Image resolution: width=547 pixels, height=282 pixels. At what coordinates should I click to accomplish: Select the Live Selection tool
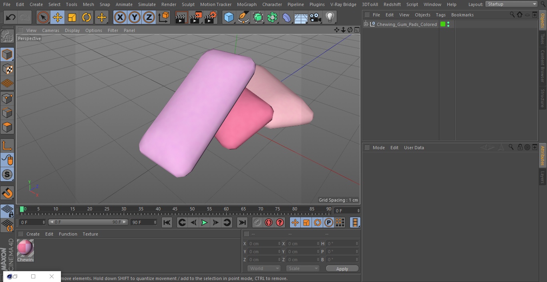pos(43,17)
